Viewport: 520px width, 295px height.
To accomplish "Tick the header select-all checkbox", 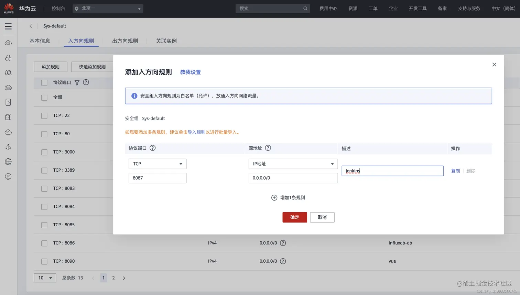I will click(44, 82).
